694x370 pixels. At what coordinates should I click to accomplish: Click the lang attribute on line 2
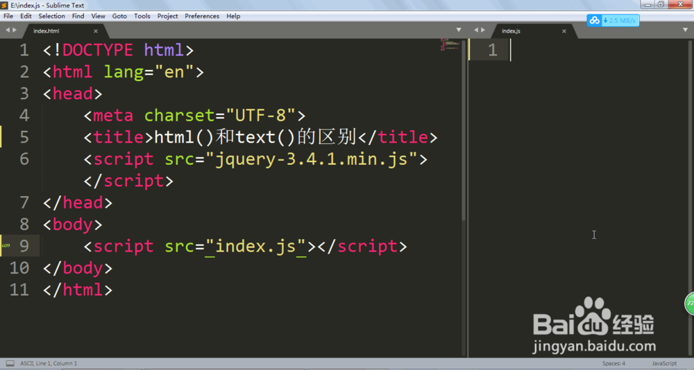pyautogui.click(x=124, y=72)
